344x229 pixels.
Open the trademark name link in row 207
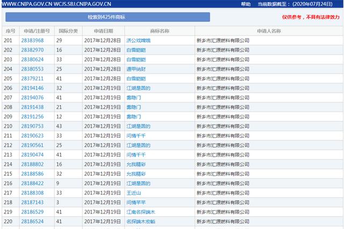tap(134, 98)
